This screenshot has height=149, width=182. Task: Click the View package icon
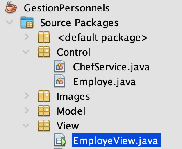[44, 125]
